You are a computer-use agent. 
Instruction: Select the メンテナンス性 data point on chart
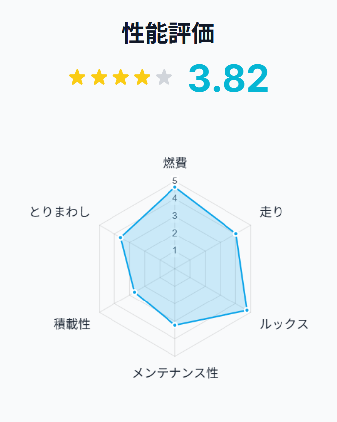click(x=175, y=325)
